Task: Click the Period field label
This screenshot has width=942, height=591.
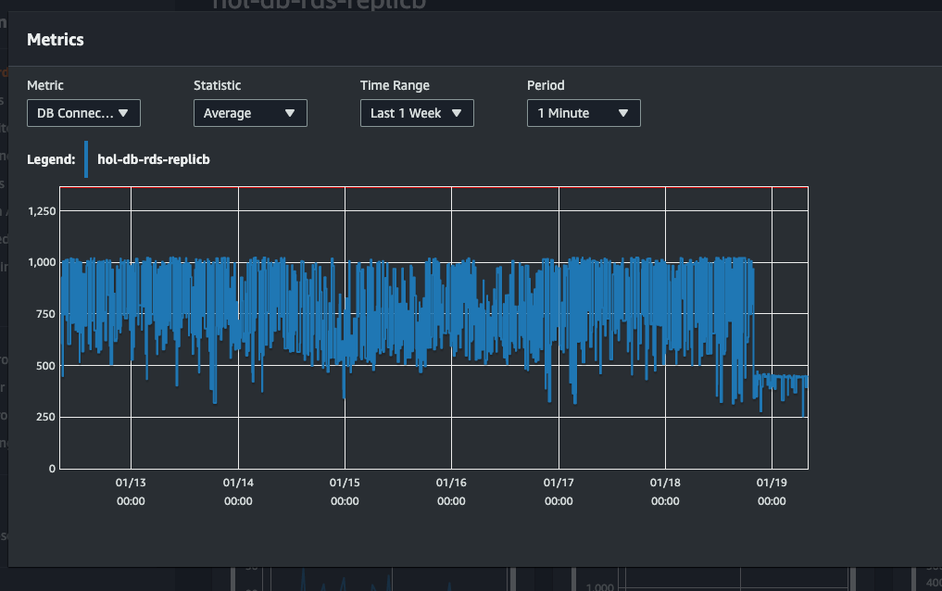Action: pos(546,85)
